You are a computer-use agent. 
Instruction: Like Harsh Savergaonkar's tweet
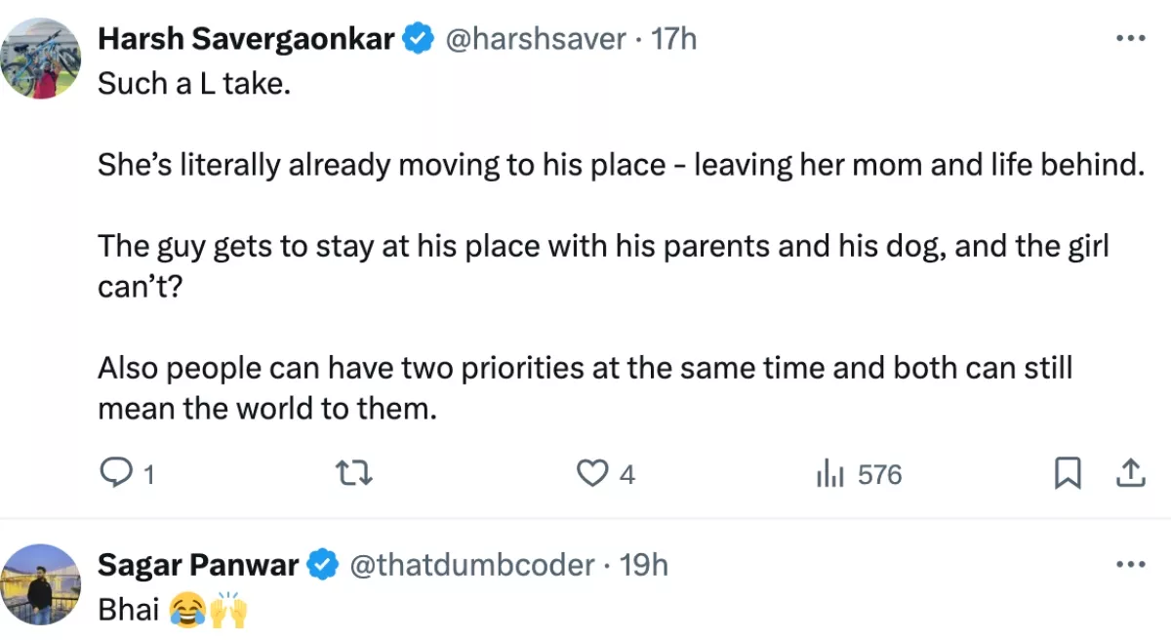click(592, 474)
